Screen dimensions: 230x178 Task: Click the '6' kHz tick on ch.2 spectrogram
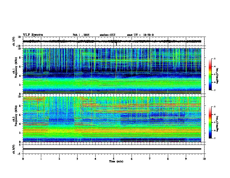point(20,115)
